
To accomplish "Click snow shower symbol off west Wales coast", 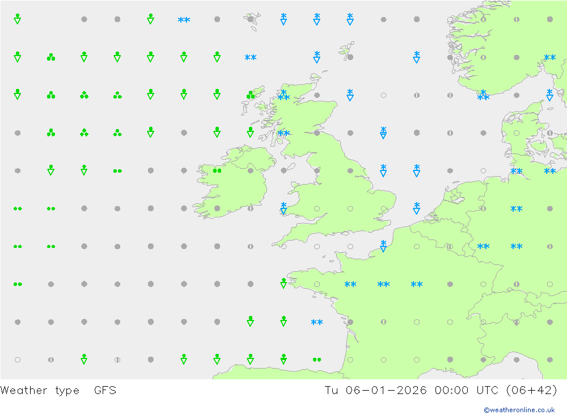I will pyautogui.click(x=283, y=208).
